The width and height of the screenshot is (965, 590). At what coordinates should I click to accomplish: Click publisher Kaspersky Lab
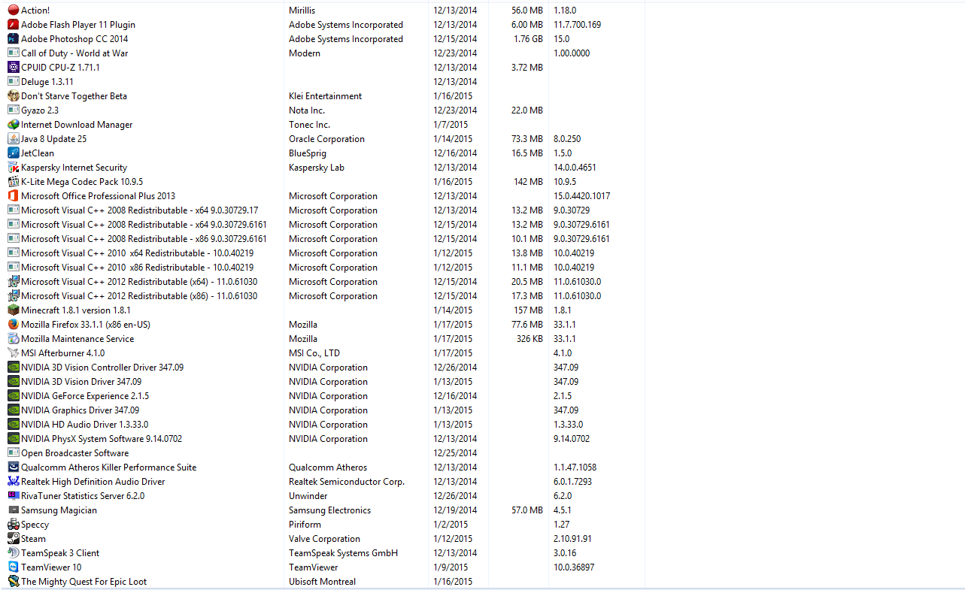317,168
